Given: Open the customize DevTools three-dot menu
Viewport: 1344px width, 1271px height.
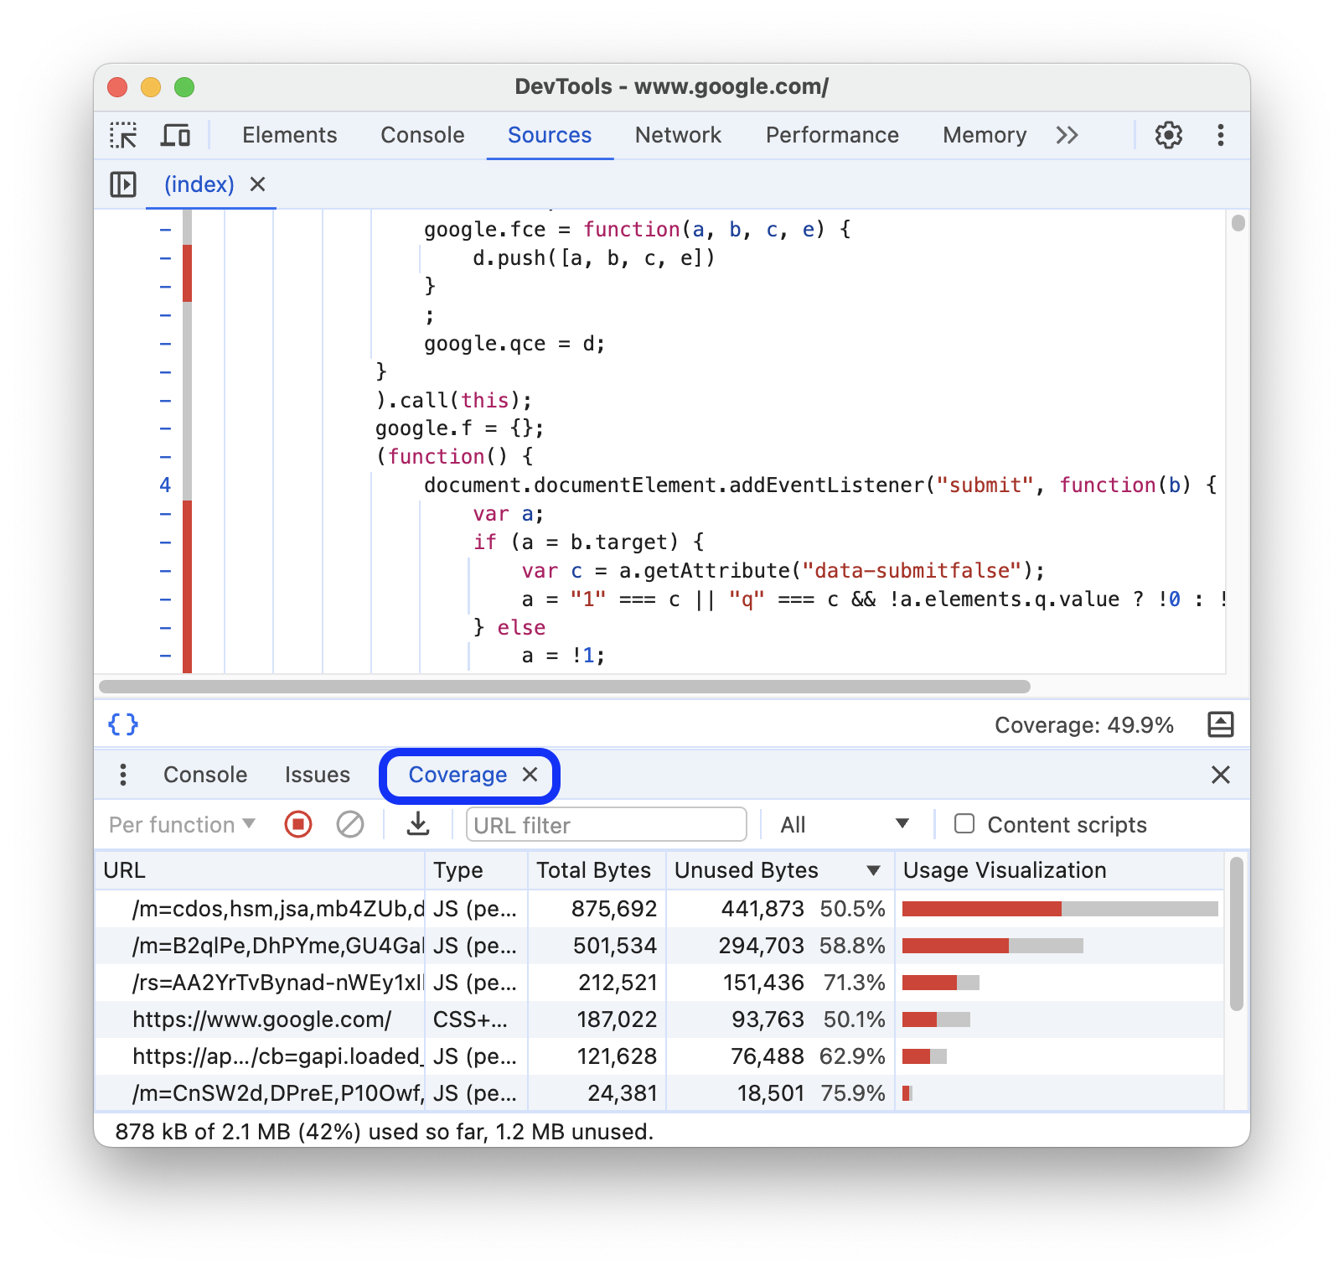Looking at the screenshot, I should (1220, 135).
